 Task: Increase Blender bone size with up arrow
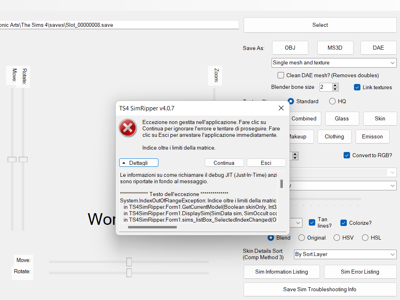[x=335, y=85]
